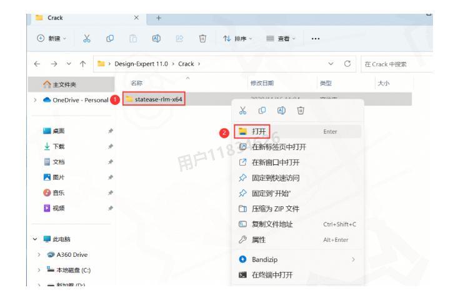Open the Bandizip submenu
This screenshot has width=458, height=300.
pos(297,259)
